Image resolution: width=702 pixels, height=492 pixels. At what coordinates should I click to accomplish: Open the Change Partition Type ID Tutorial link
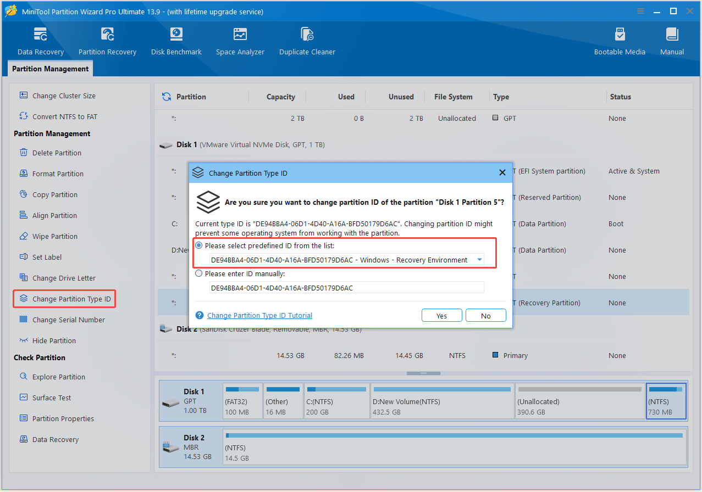click(259, 315)
